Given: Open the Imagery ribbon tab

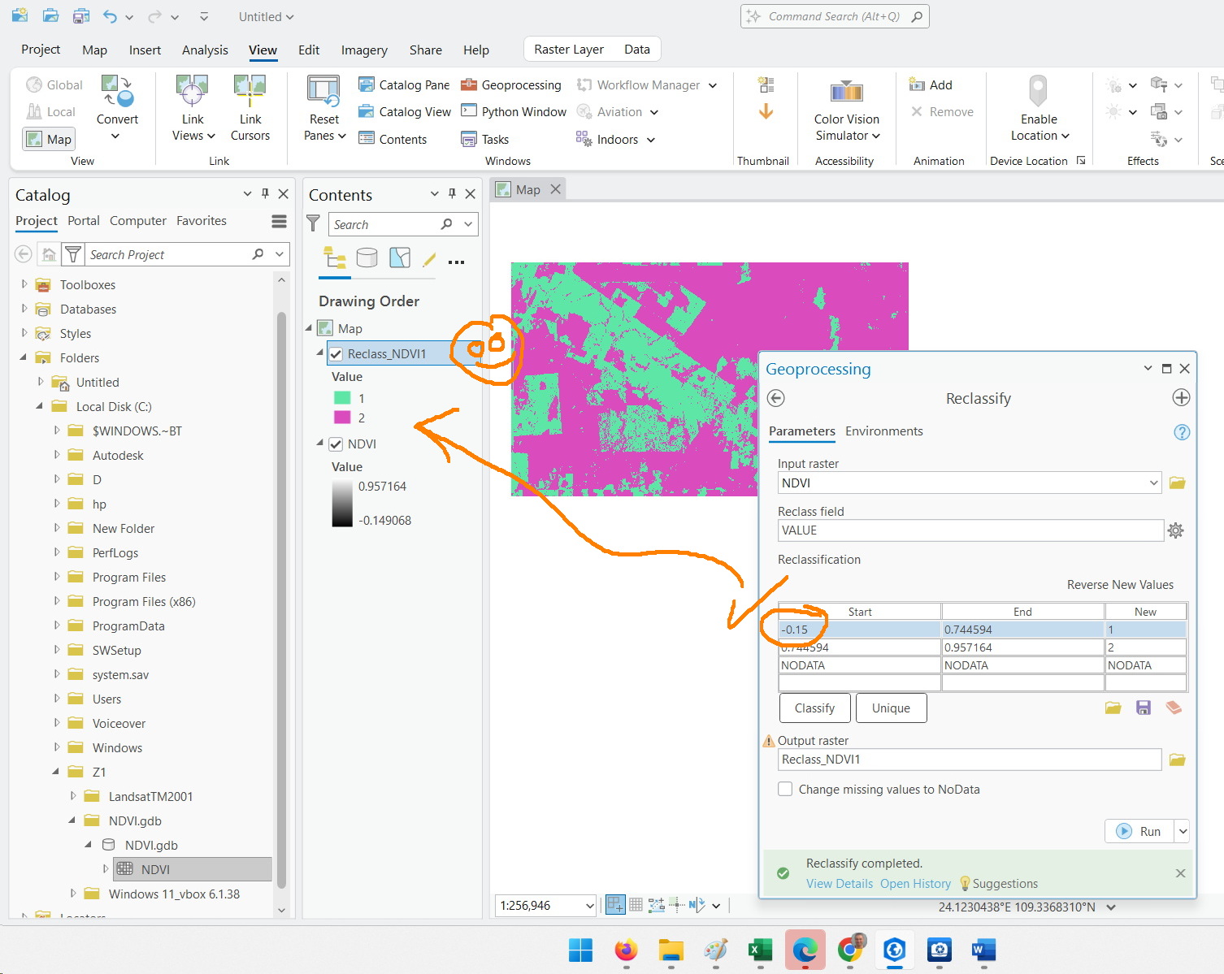Looking at the screenshot, I should coord(364,50).
